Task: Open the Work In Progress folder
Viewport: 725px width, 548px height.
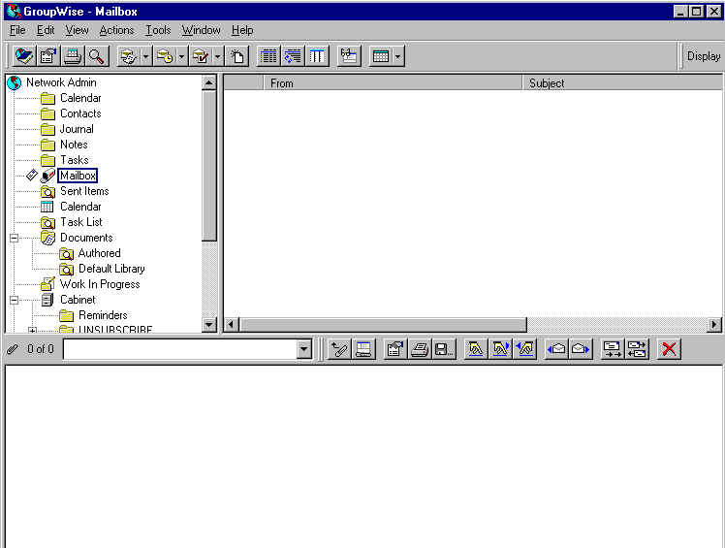Action: click(x=100, y=284)
